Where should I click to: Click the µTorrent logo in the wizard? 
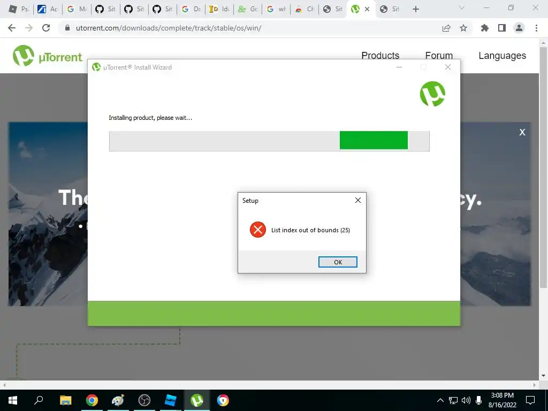pos(432,94)
